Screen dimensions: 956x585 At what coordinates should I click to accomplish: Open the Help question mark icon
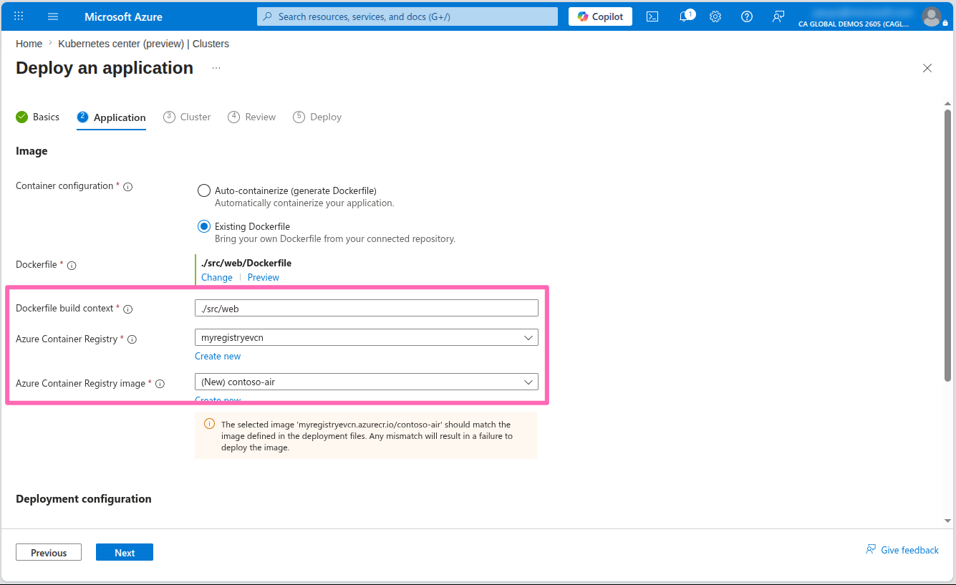point(747,16)
